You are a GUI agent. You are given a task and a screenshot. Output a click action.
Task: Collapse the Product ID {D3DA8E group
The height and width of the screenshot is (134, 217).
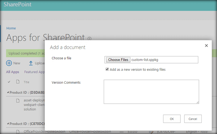tap(8, 92)
